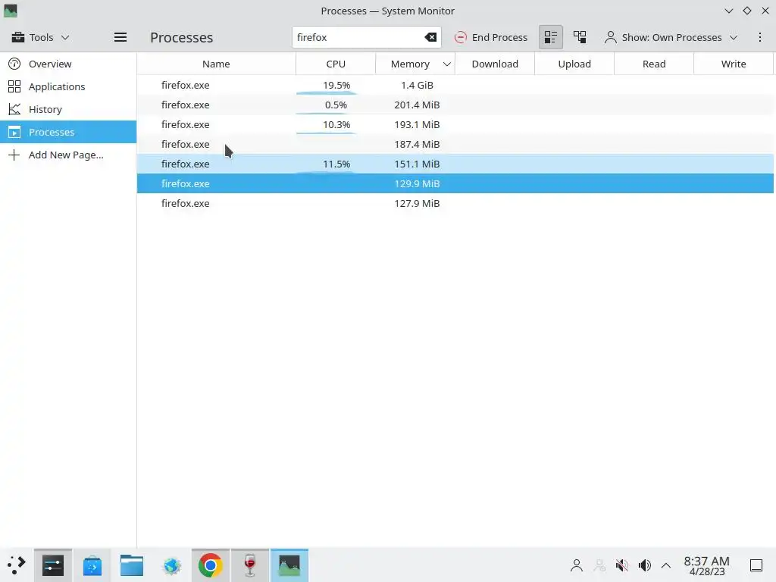The height and width of the screenshot is (582, 776).
Task: Open System Settings from taskbar
Action: (53, 565)
